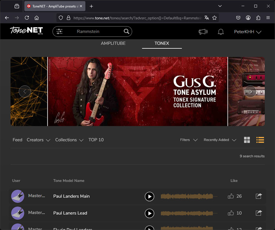Share the Paul Laners Lead tone

tap(258, 213)
